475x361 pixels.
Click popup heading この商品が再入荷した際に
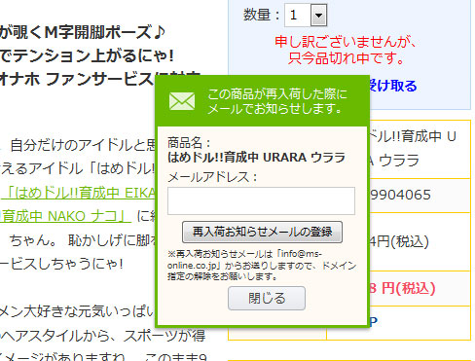(x=277, y=94)
